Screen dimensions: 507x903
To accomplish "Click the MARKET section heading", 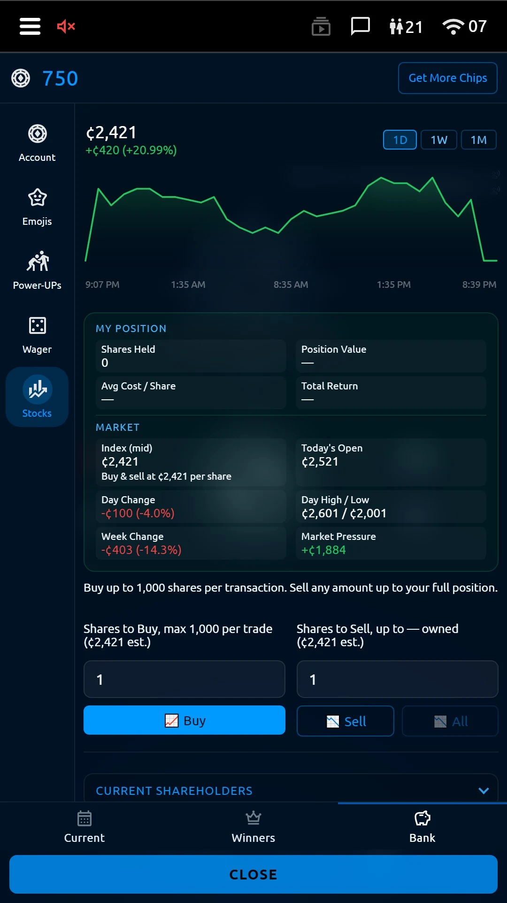I will [x=118, y=428].
